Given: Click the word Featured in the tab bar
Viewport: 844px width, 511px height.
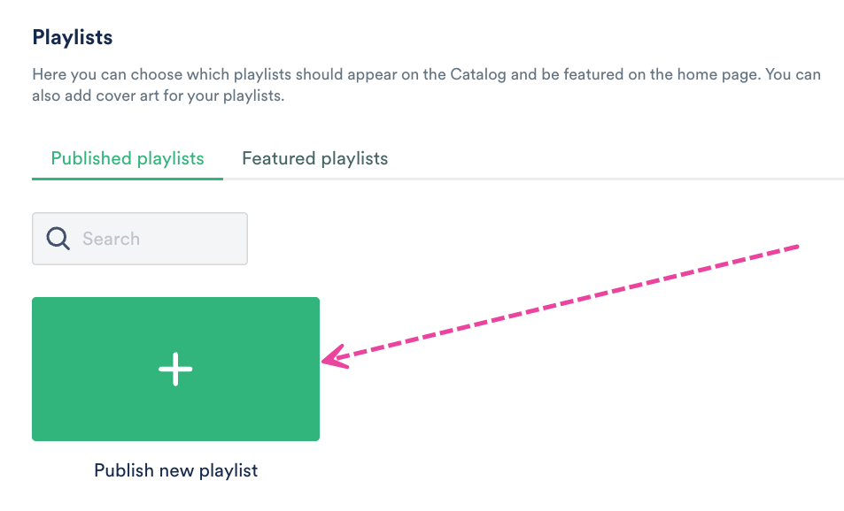Looking at the screenshot, I should tap(278, 159).
